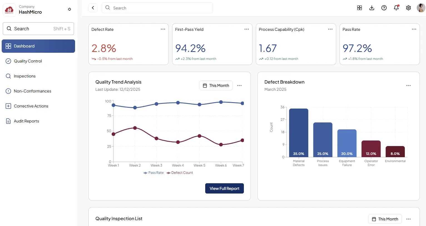The width and height of the screenshot is (426, 226).
Task: Click the apps grid icon in header
Action: 360,8
